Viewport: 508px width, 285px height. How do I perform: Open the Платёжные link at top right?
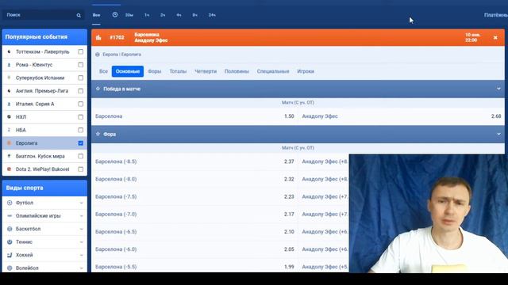click(495, 15)
